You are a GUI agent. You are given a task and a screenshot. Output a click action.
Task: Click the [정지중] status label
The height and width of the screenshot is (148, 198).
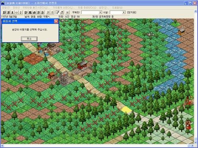[131, 12]
